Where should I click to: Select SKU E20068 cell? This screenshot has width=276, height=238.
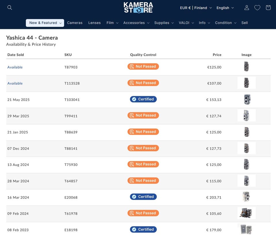click(x=71, y=197)
